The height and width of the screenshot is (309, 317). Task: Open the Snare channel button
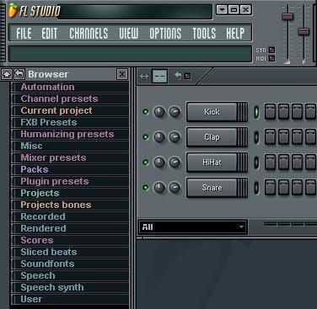pyautogui.click(x=217, y=188)
